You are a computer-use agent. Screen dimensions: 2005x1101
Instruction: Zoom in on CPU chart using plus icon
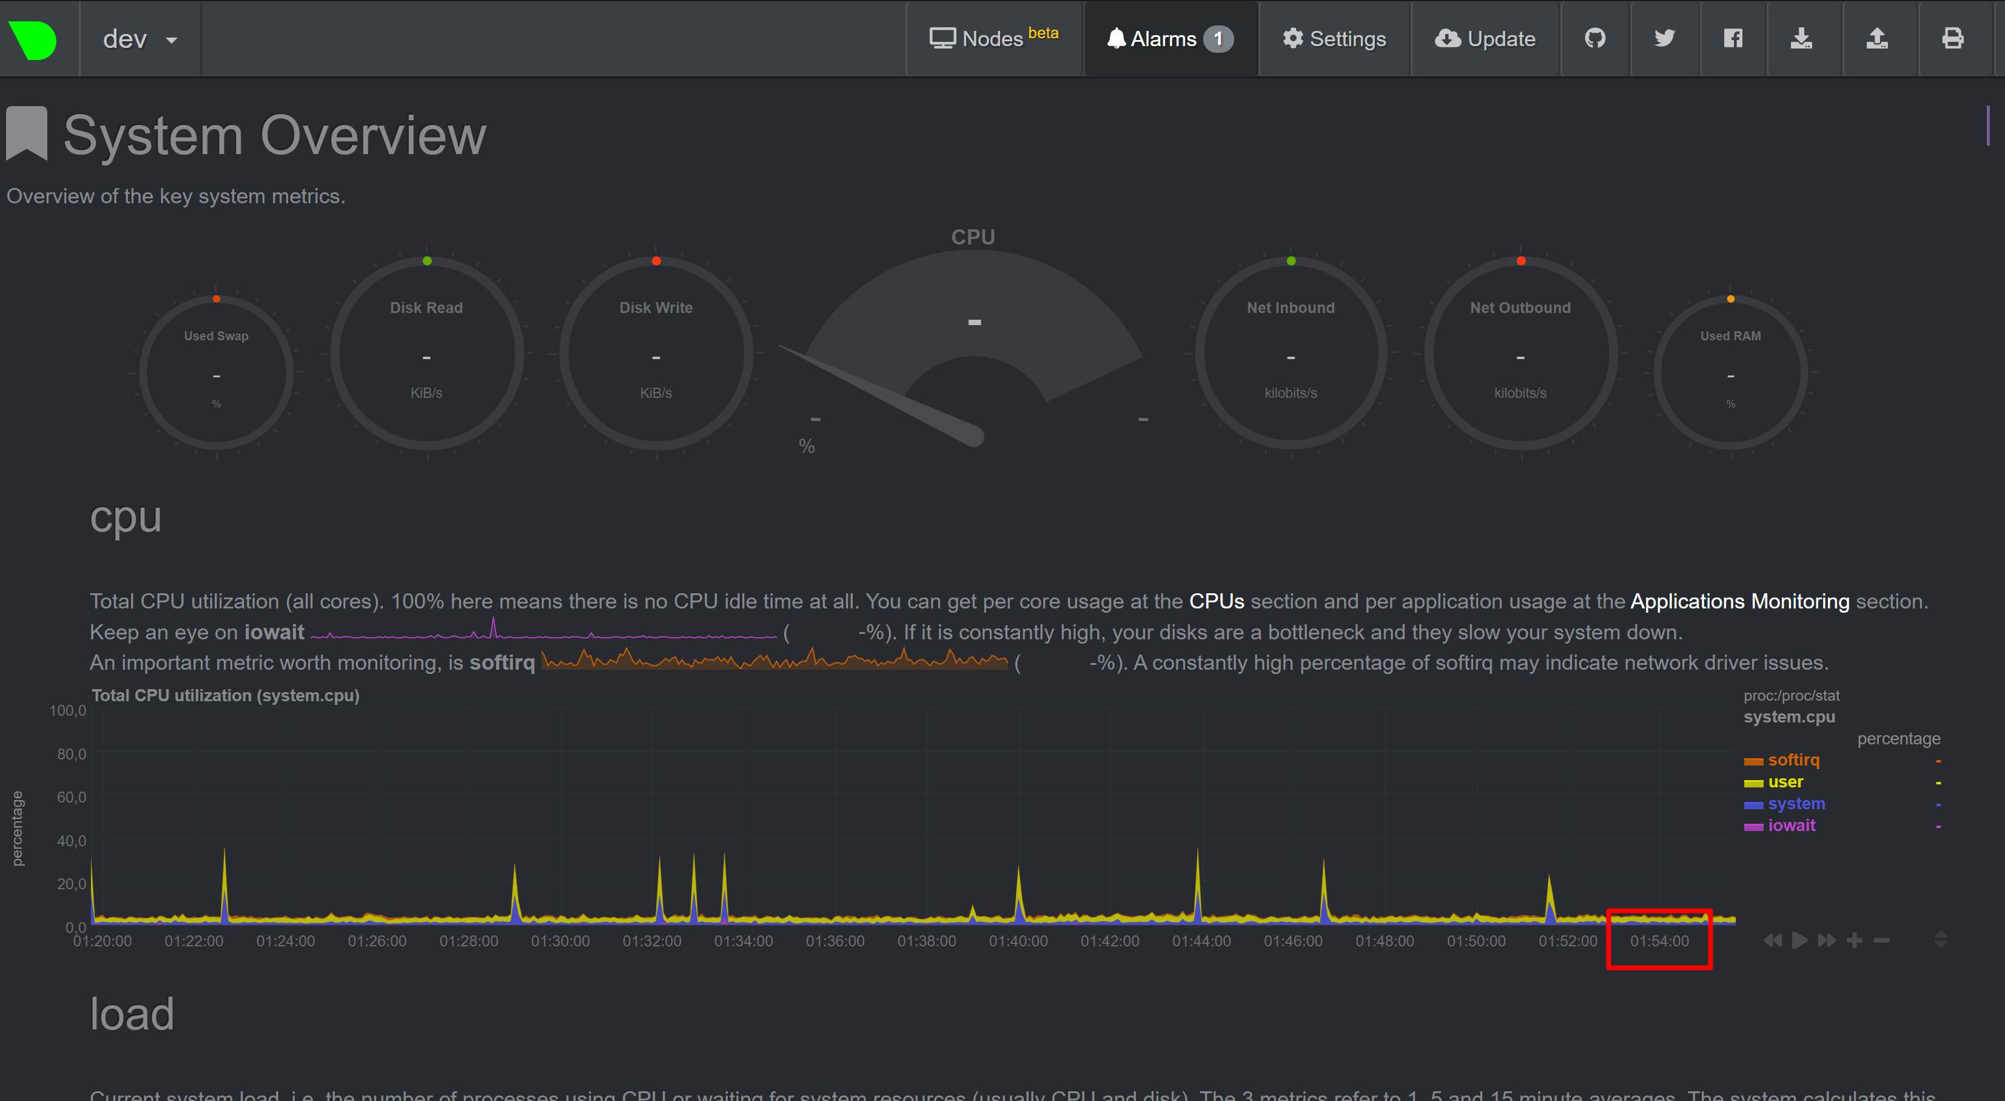point(1855,941)
